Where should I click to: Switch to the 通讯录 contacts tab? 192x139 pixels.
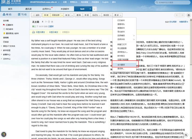(28, 9)
